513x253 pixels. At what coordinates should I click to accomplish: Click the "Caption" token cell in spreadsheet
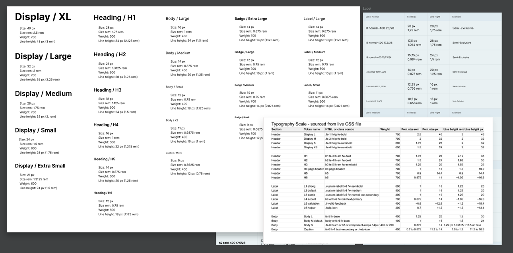(x=309, y=229)
